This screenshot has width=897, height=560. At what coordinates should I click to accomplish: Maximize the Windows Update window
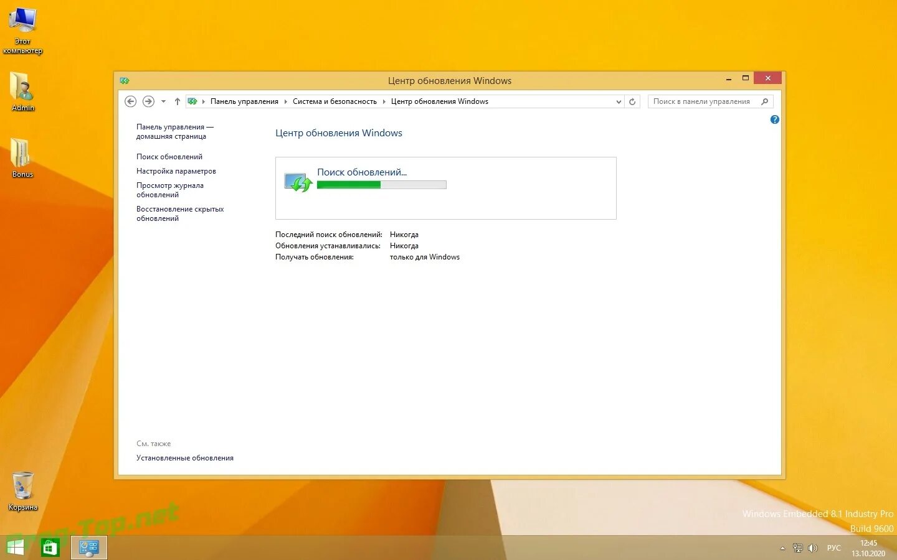point(745,78)
